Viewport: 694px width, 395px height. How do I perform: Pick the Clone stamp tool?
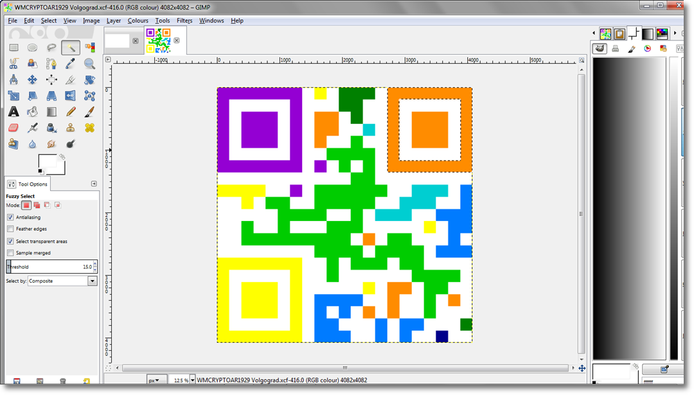(x=71, y=128)
